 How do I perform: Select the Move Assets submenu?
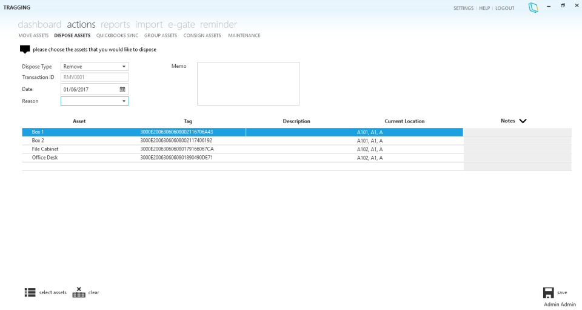tap(33, 36)
